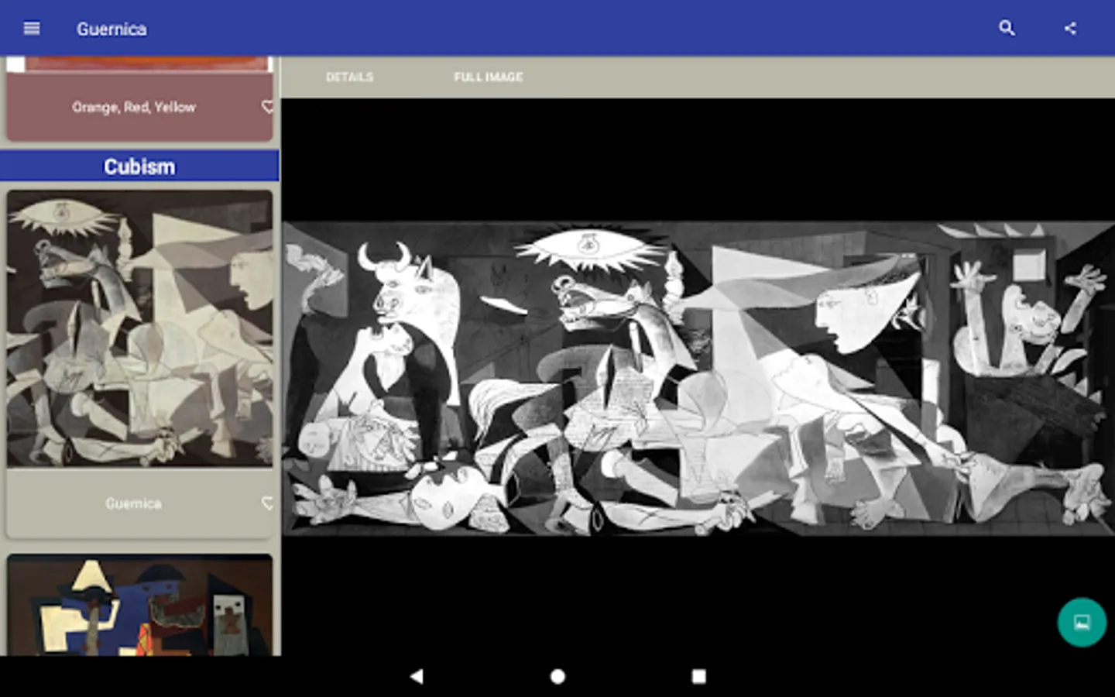This screenshot has height=697, width=1115.
Task: Open the Three Musicians thumbnail below Guernica
Action: 140,605
